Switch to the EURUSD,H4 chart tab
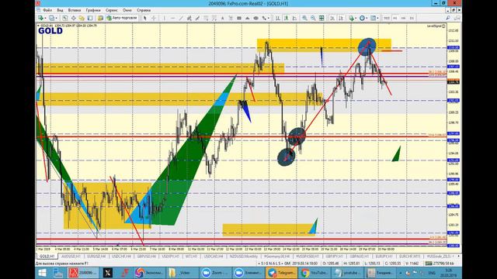 96,257
